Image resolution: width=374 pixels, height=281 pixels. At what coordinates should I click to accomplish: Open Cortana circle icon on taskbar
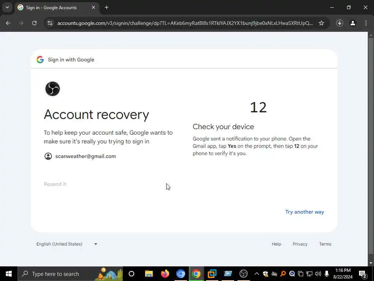(x=131, y=274)
